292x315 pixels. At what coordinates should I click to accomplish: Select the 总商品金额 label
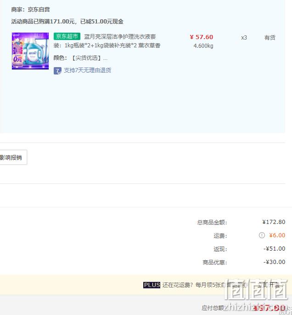tap(212, 222)
